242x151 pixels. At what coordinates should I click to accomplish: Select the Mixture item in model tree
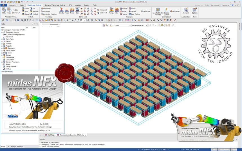[x=8, y=69]
